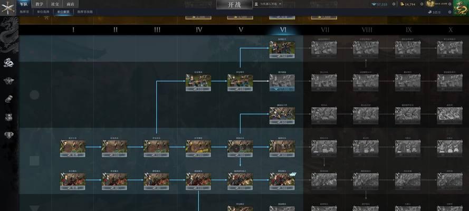Select the spread-wing eagle icon in sidebar

9,81
